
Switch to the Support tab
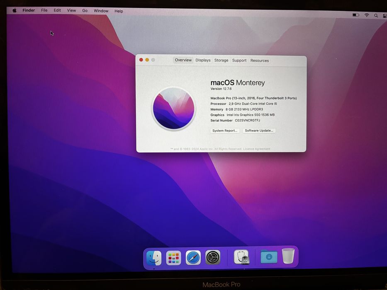(x=239, y=60)
